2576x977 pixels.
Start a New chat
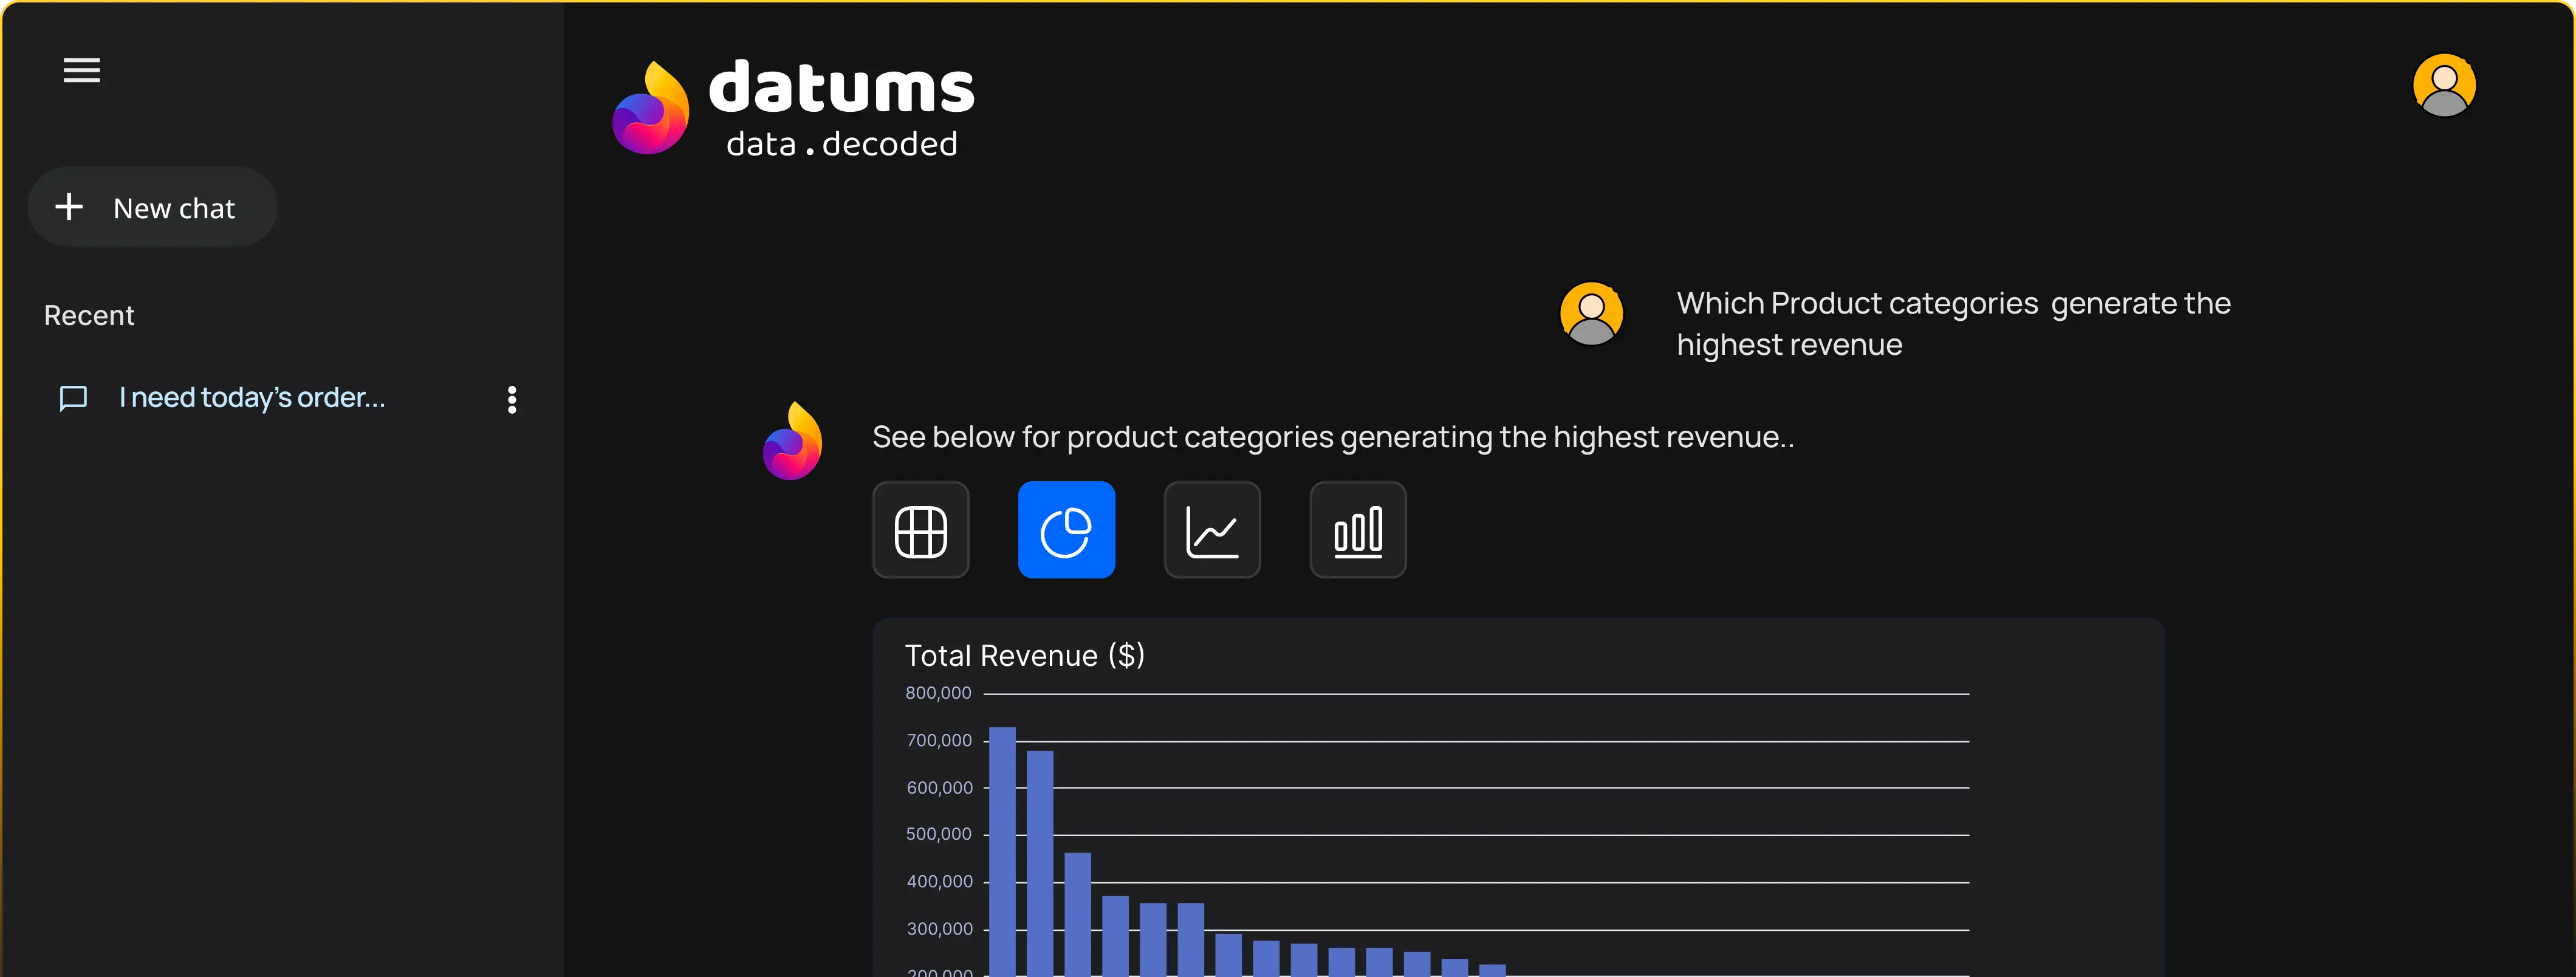coord(153,207)
